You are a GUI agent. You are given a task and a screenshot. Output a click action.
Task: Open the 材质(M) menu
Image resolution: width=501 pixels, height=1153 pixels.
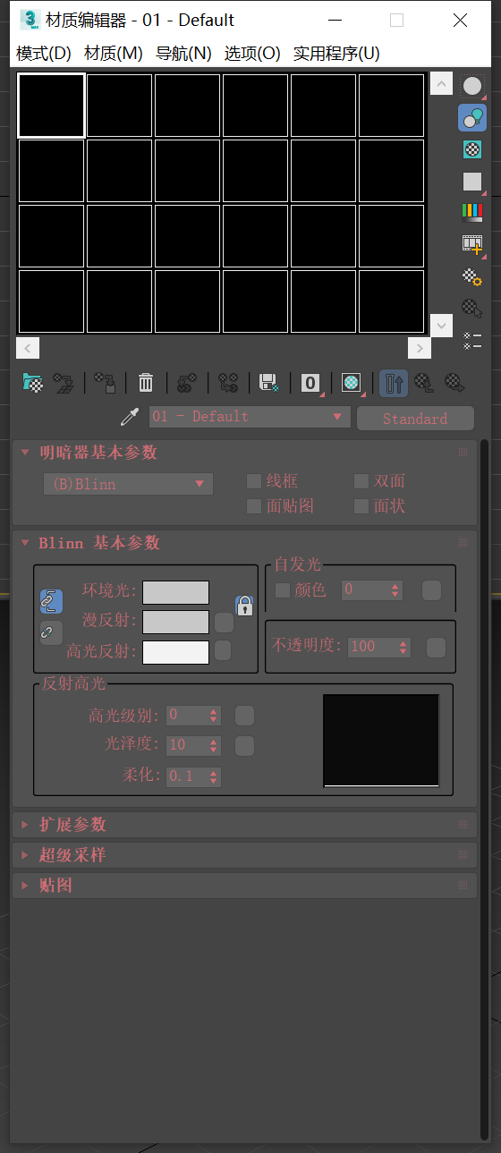pyautogui.click(x=114, y=53)
